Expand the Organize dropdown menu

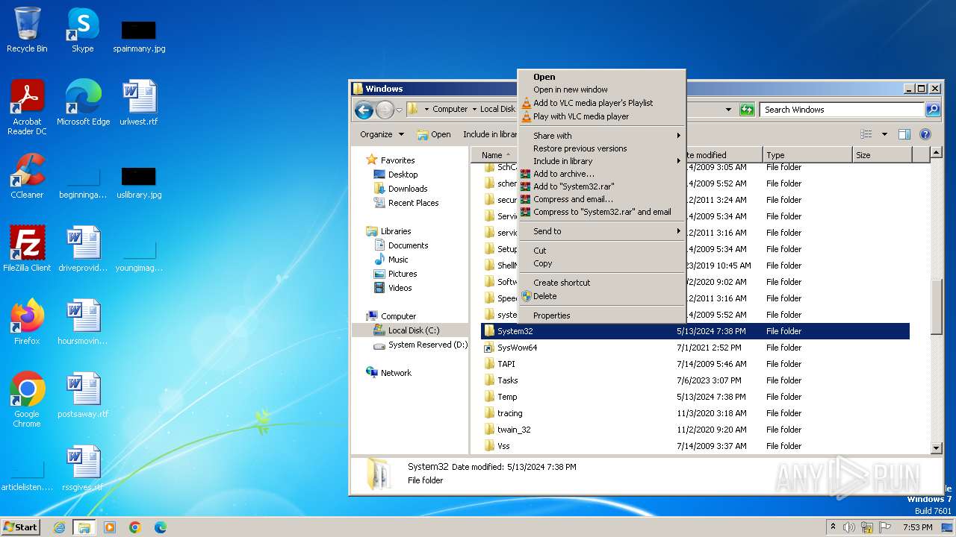click(x=382, y=134)
